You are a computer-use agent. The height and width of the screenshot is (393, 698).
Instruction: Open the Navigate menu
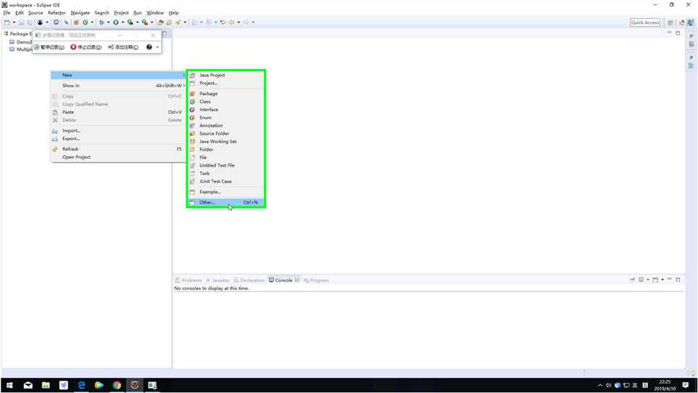coord(80,13)
